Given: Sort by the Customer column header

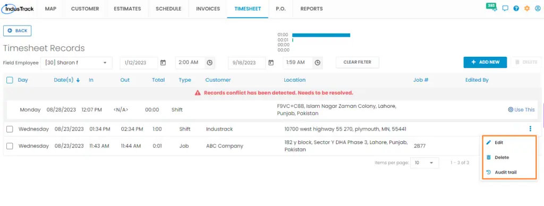Looking at the screenshot, I should (218, 80).
